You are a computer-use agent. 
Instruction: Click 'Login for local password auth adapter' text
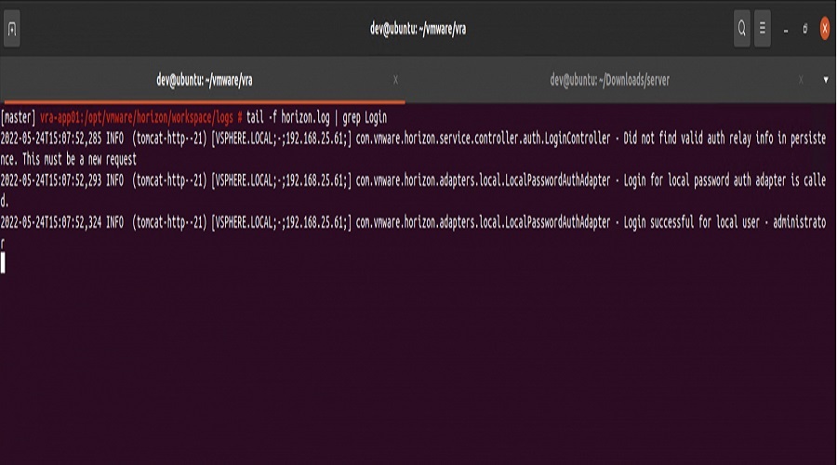coord(704,180)
